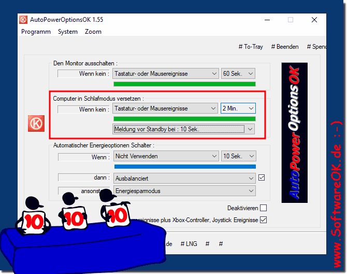This screenshot has width=347, height=274.
Task: Open the Zoom menu
Action: (93, 32)
